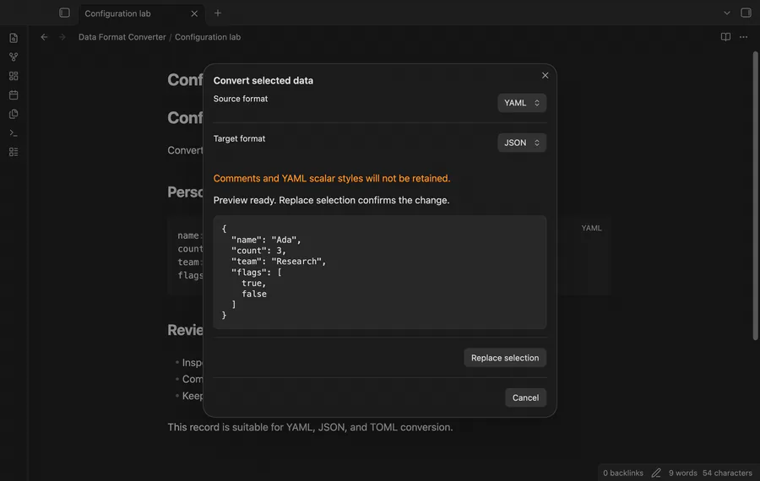Close the Convert selected data dialog
Viewport: 760px width, 481px height.
(545, 76)
